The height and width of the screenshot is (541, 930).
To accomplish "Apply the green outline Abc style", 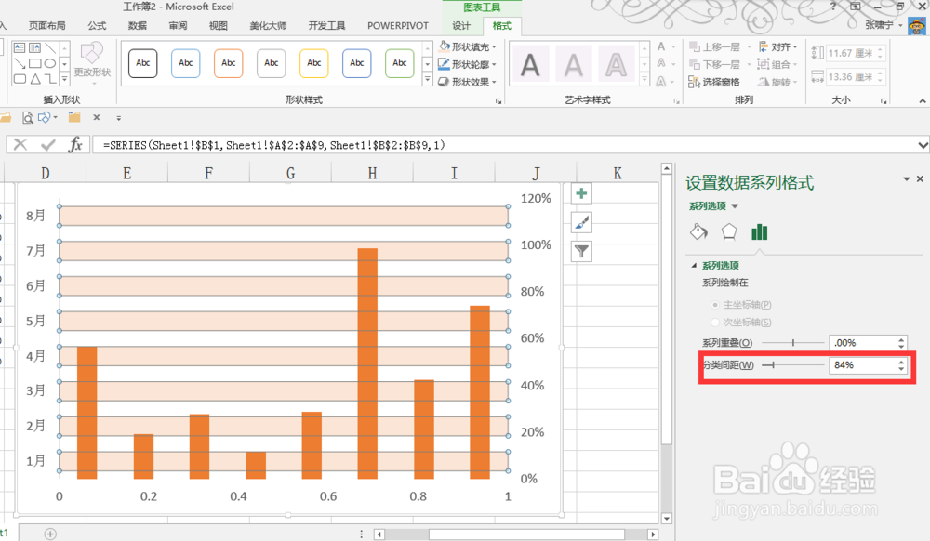I will pos(400,63).
